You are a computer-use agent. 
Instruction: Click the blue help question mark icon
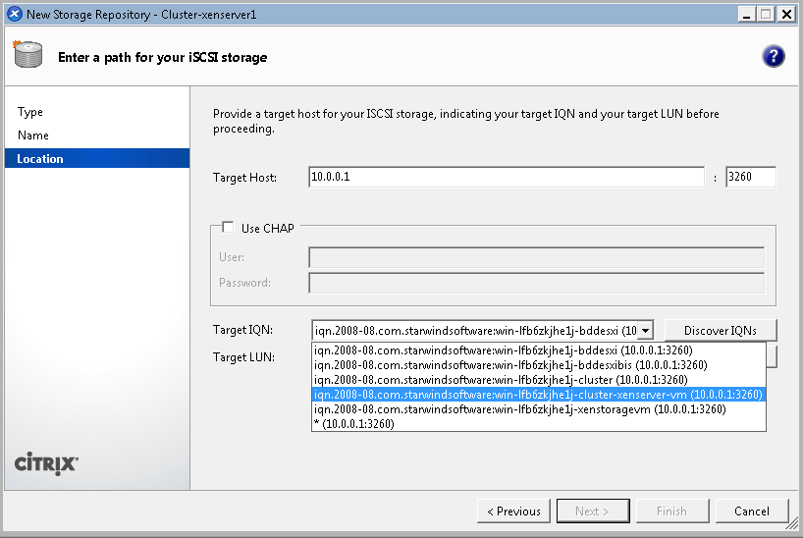pos(773,56)
